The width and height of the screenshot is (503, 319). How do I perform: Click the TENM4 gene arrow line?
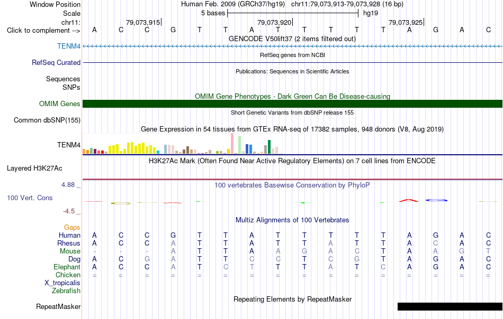(293, 46)
